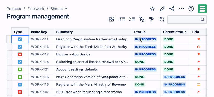Click the paint roller formatting icon
214x97 pixels.
[151, 19]
